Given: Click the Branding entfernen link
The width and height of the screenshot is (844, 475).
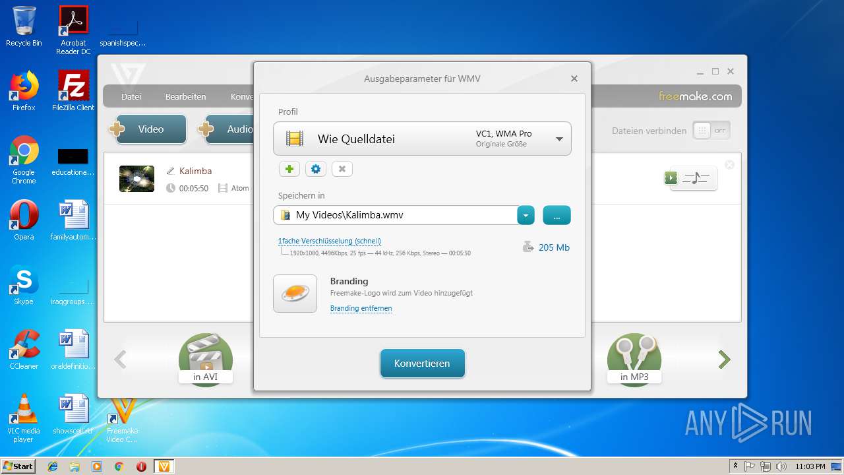Looking at the screenshot, I should coord(361,308).
